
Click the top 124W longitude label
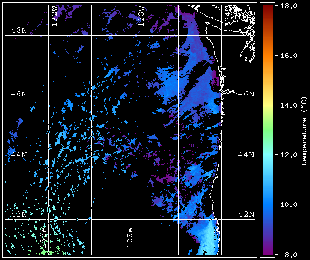point(228,16)
